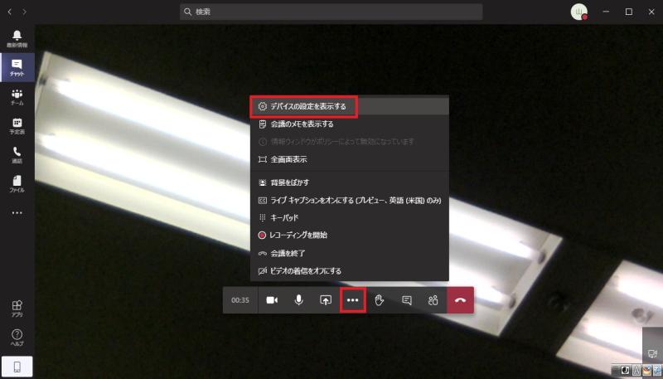Image resolution: width=663 pixels, height=379 pixels.
Task: Show the meeting conversation panel
Action: point(406,300)
